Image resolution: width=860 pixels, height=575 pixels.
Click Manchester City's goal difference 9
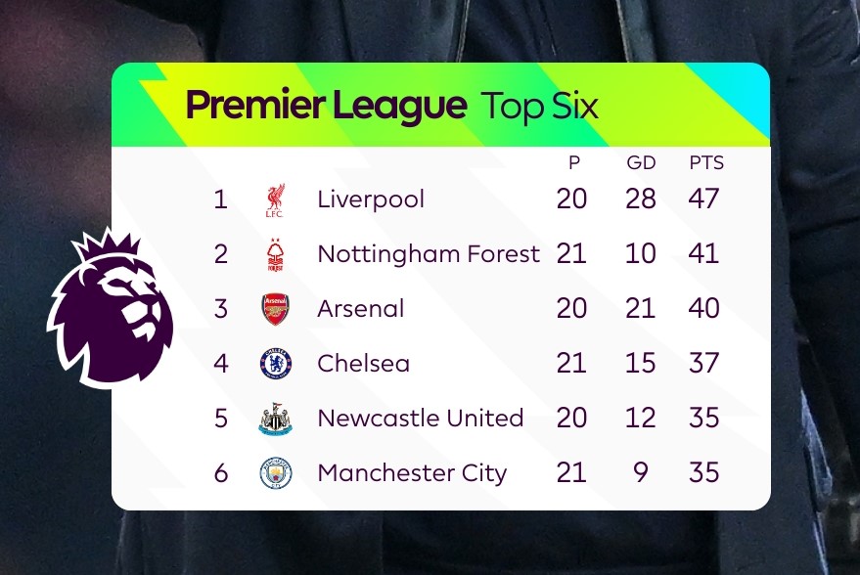[x=641, y=472]
